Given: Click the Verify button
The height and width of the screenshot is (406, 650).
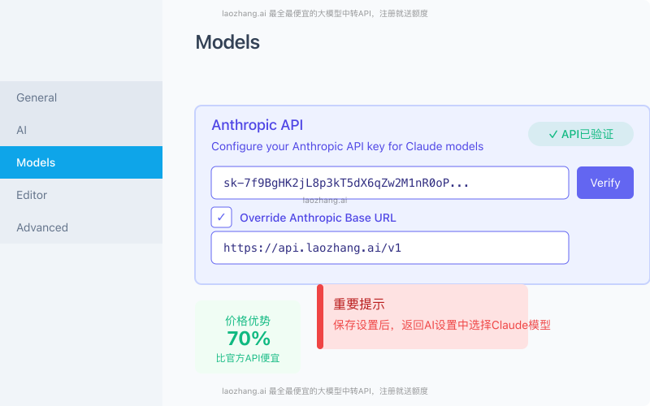Looking at the screenshot, I should (604, 183).
